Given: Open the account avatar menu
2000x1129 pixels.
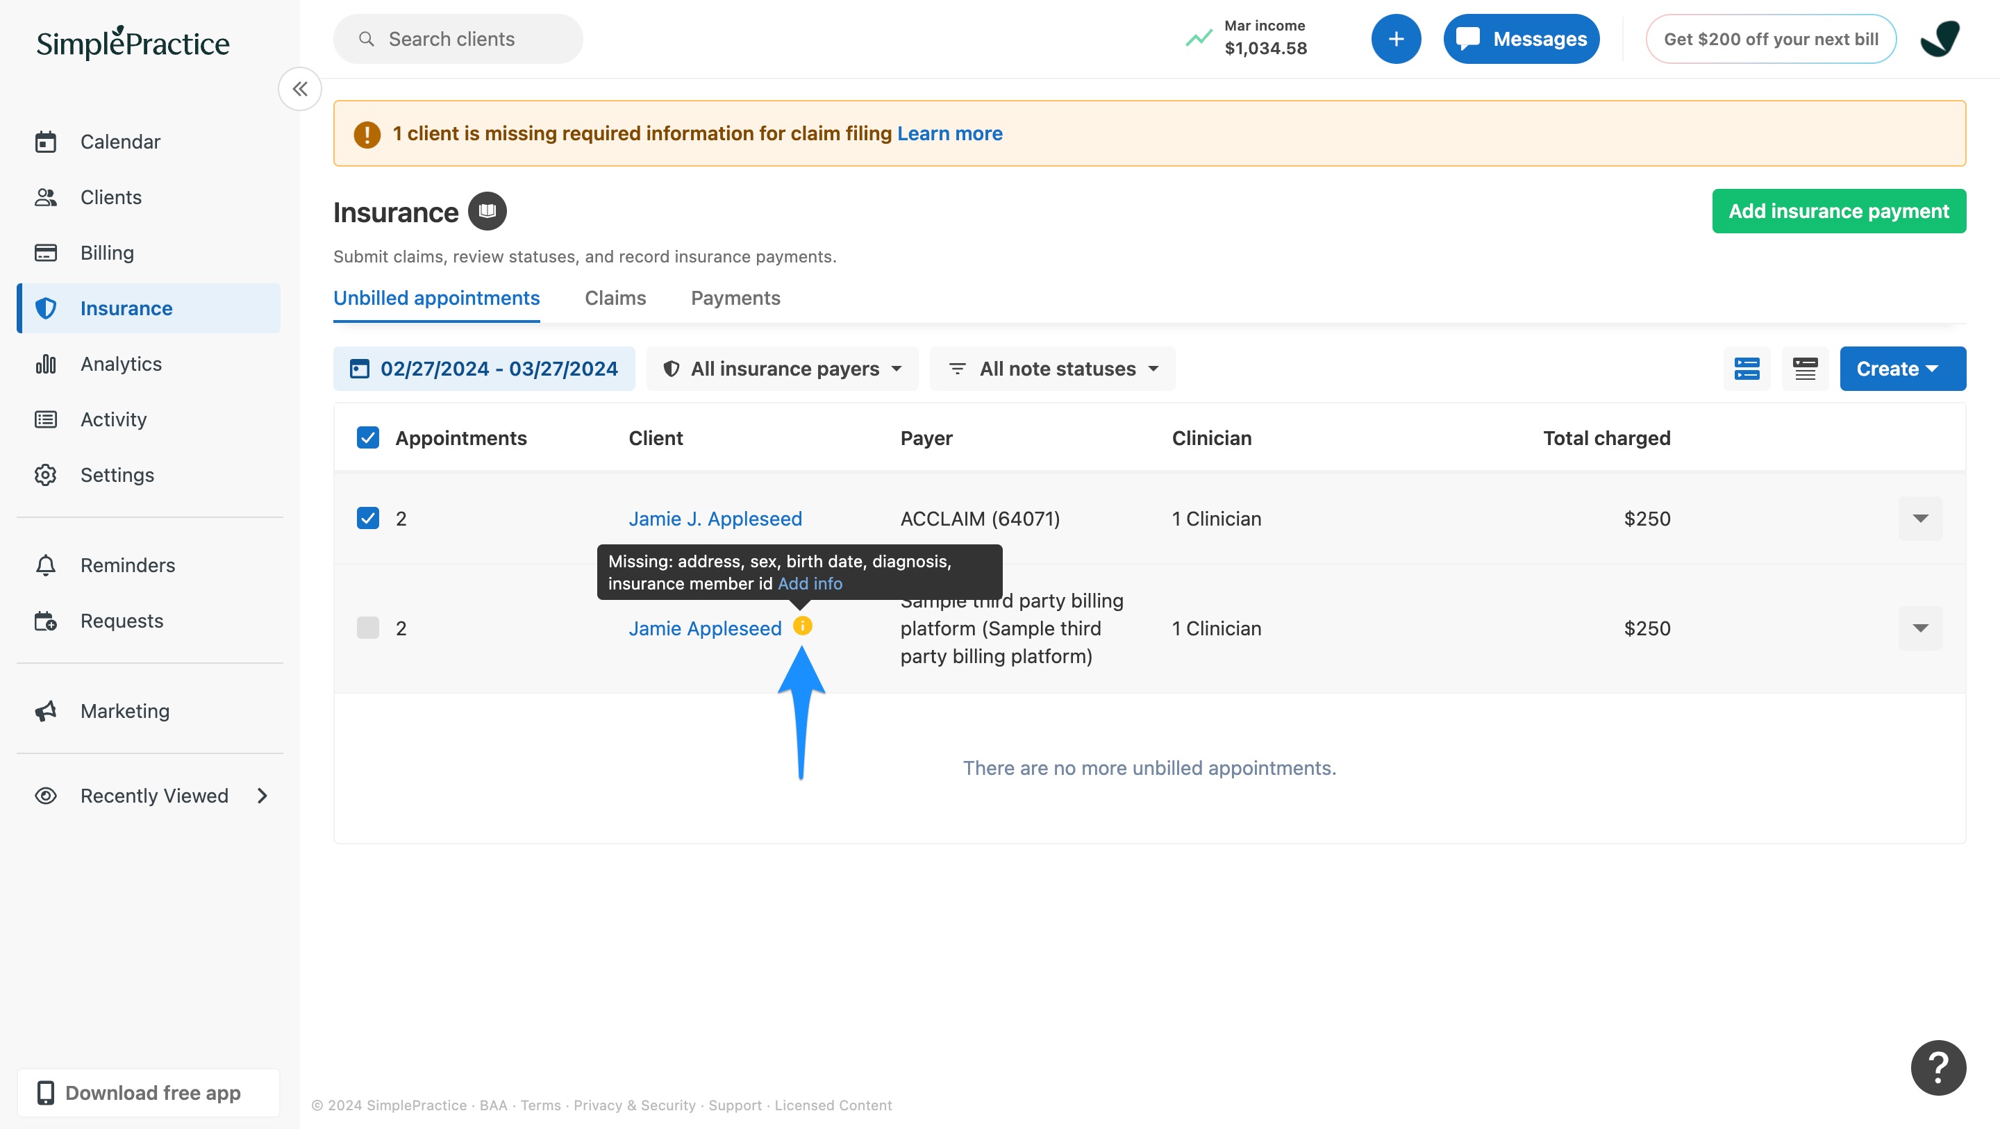Looking at the screenshot, I should point(1939,39).
